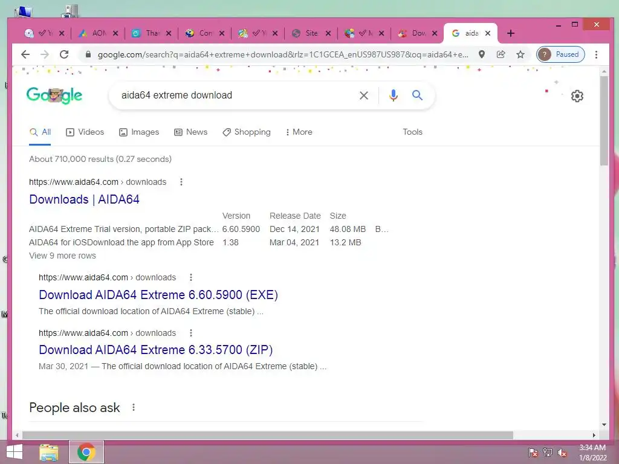This screenshot has width=619, height=464.
Task: Click the Dec 14, 2021 release date cell
Action: [x=294, y=229]
